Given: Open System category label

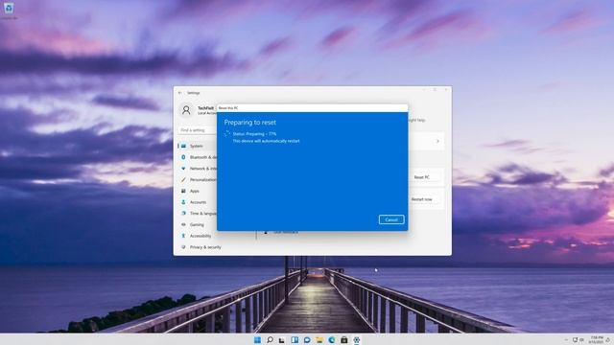Looking at the screenshot, I should 196,146.
